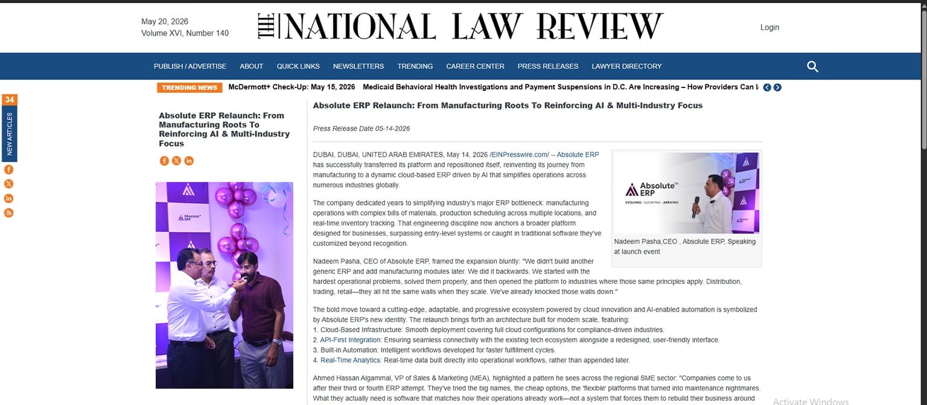Follow the API-First Integration link
The image size is (927, 405).
[351, 340]
